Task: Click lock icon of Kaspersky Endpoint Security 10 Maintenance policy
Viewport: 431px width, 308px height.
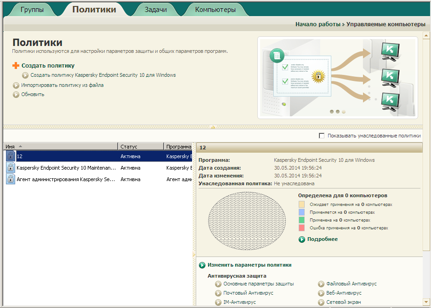Action: [x=11, y=168]
